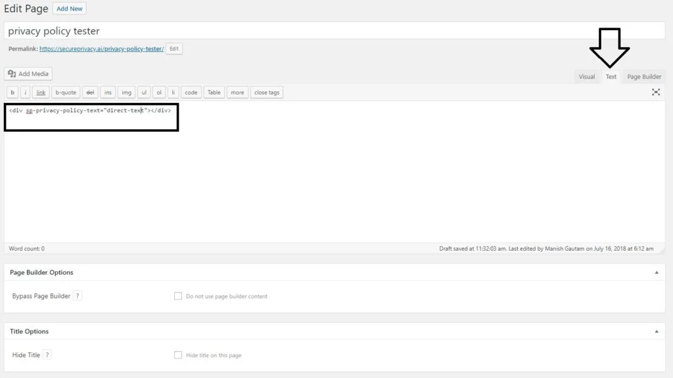Viewport: 673px width, 378px height.
Task: Click the code toolbar icon
Action: [x=191, y=92]
